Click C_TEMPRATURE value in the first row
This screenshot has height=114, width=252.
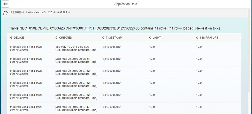point(199,47)
